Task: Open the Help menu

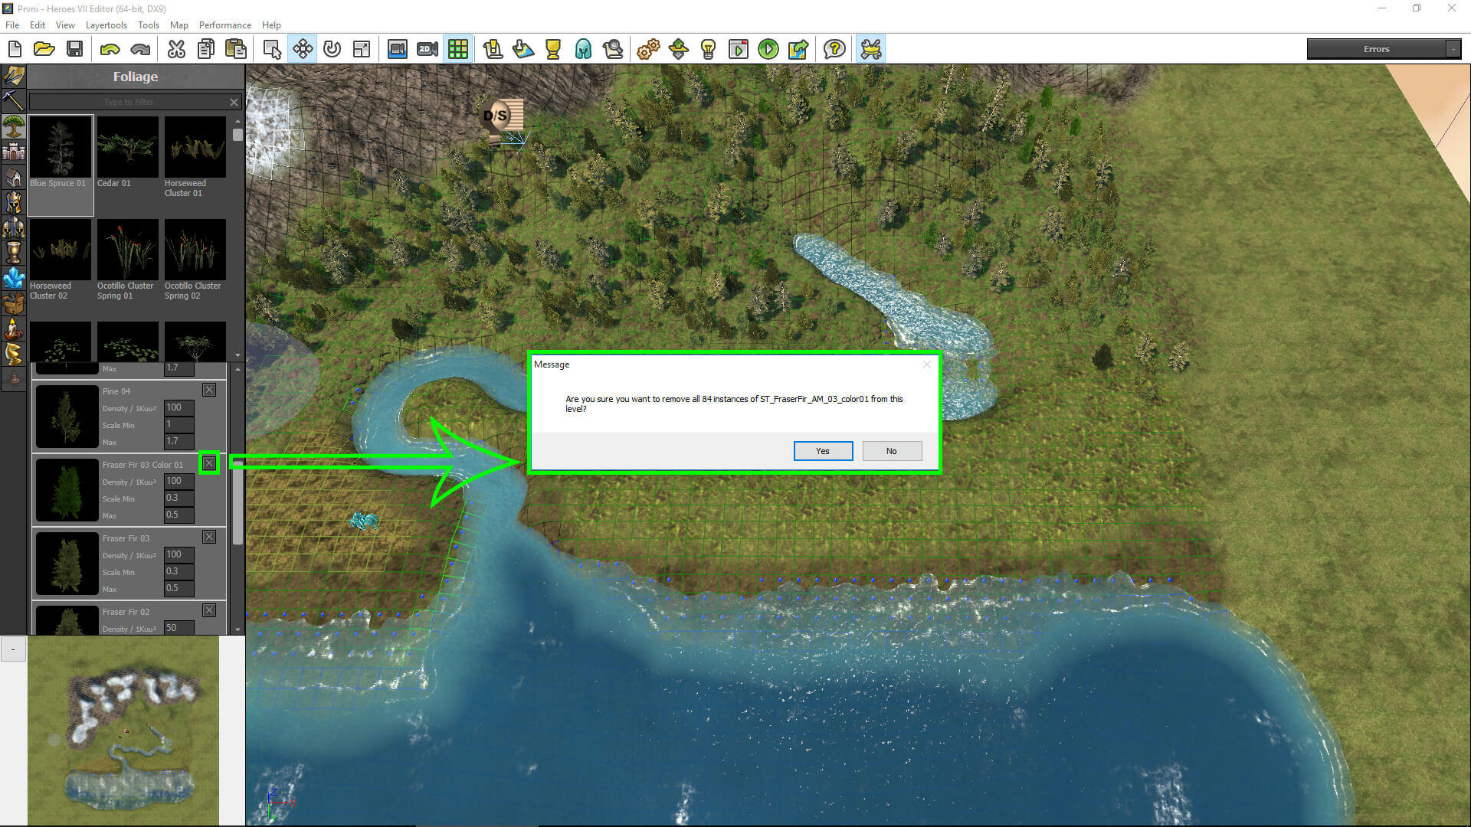Action: tap(271, 25)
